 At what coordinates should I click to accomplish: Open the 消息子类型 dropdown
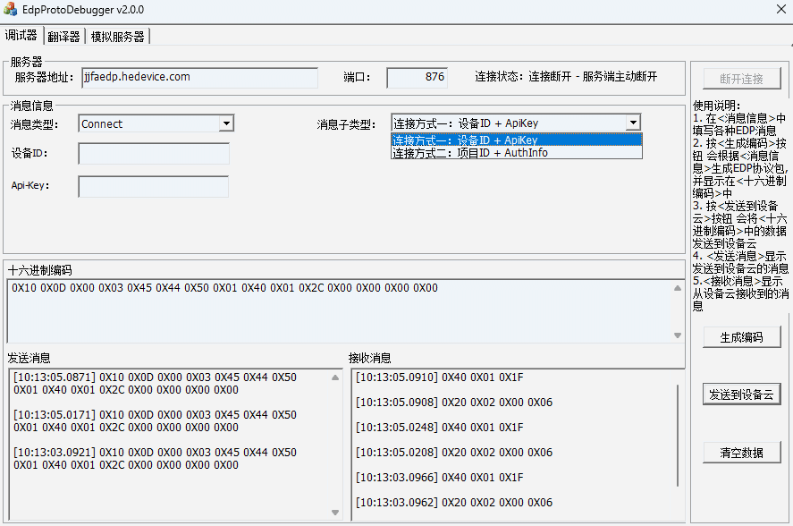(634, 123)
